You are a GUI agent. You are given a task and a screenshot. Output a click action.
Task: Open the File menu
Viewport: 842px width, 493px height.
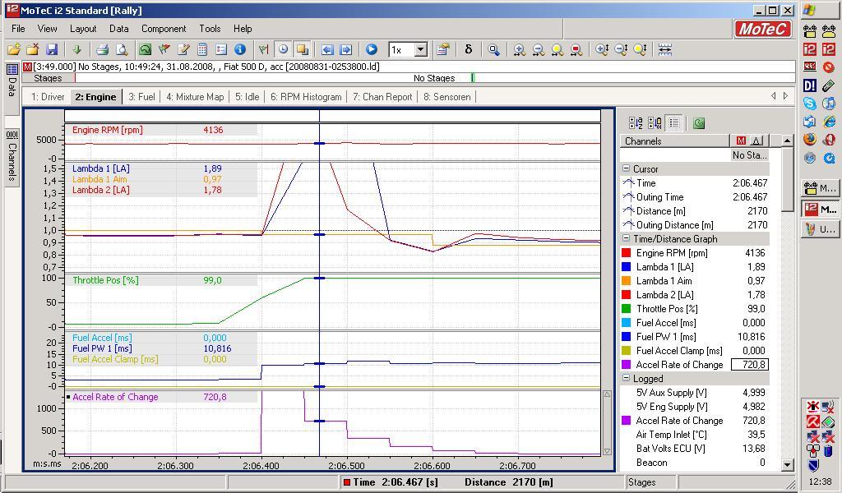[x=18, y=29]
